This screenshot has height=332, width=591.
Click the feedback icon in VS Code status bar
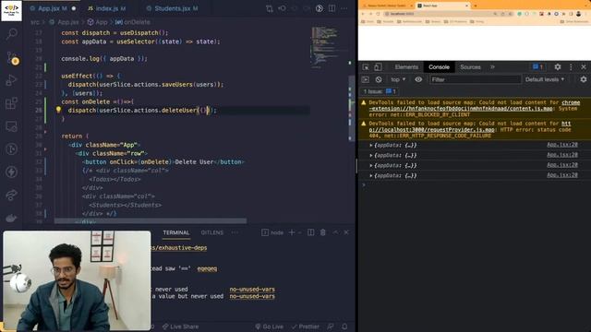click(x=331, y=326)
